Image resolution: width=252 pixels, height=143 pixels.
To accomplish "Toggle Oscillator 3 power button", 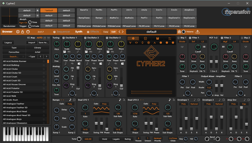I will (x=107, y=38).
